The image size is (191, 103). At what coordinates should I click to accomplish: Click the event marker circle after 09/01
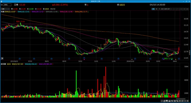69,59
